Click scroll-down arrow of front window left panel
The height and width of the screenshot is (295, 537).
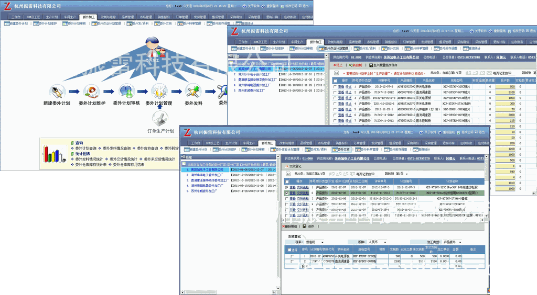278,288
